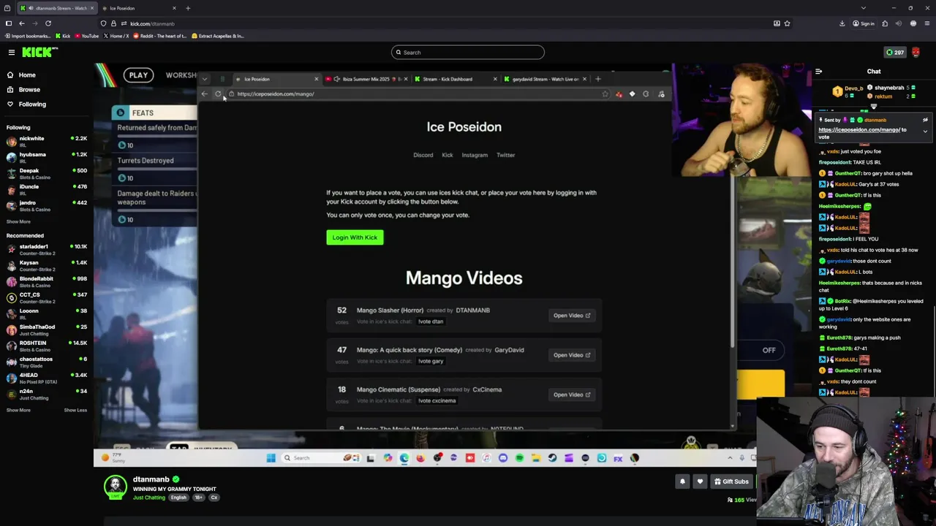Open the red profile avatar menu
Screen dimensions: 936x526
coord(916,52)
